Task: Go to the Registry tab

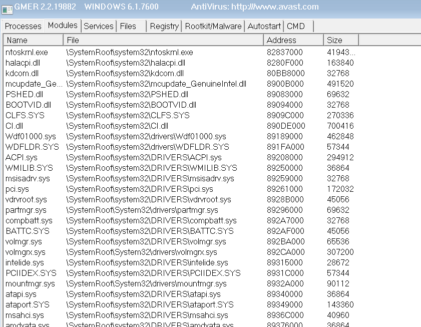Action: pyautogui.click(x=164, y=26)
